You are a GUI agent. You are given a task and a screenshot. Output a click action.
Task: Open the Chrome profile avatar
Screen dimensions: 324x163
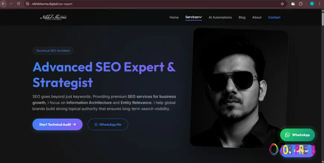[x=312, y=4]
